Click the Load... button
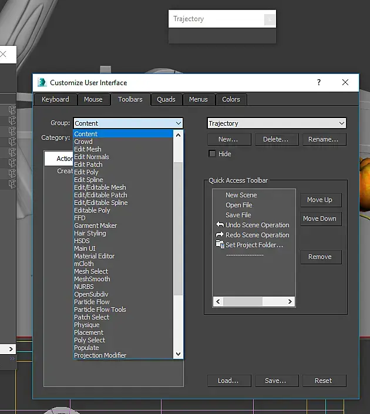This screenshot has height=414, width=370. [x=229, y=381]
